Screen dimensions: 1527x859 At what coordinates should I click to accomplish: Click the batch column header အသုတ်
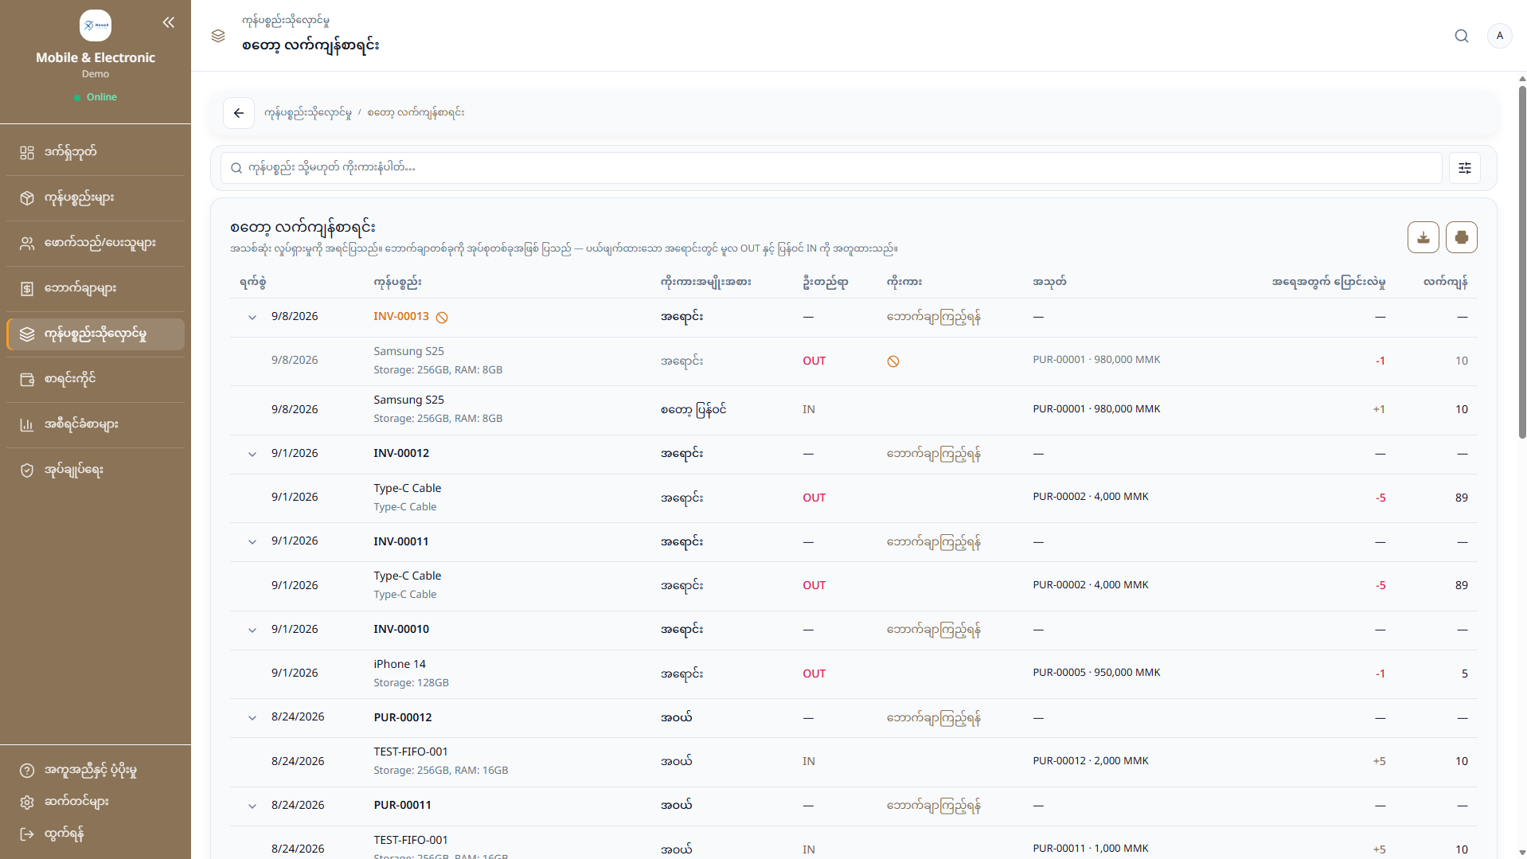(1049, 282)
